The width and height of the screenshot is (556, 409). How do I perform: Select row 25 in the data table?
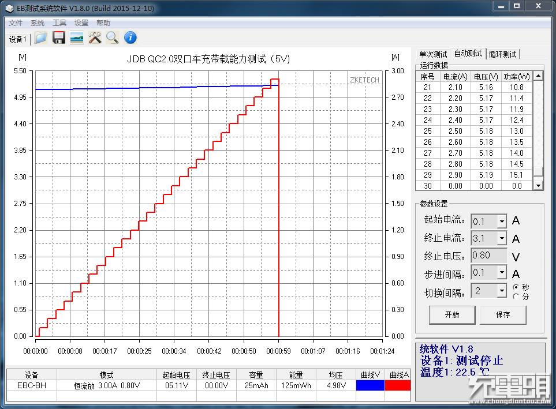tap(474, 131)
